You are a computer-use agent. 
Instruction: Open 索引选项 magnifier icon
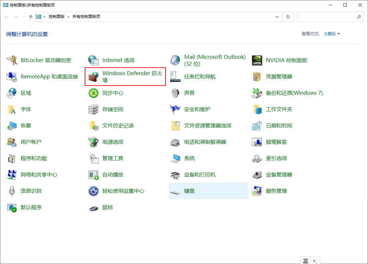coord(257,158)
